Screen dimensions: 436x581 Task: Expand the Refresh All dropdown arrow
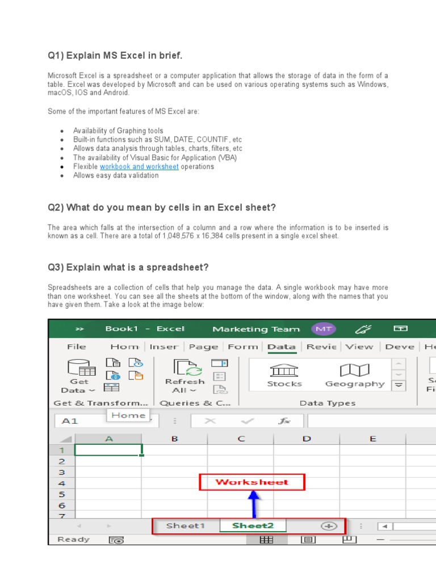(193, 390)
